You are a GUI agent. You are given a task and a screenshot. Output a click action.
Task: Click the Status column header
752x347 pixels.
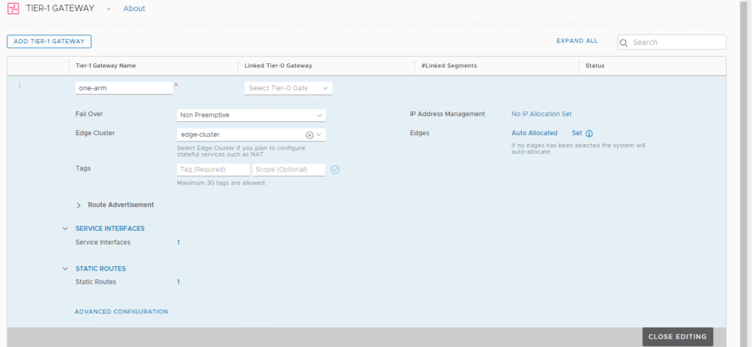[595, 66]
